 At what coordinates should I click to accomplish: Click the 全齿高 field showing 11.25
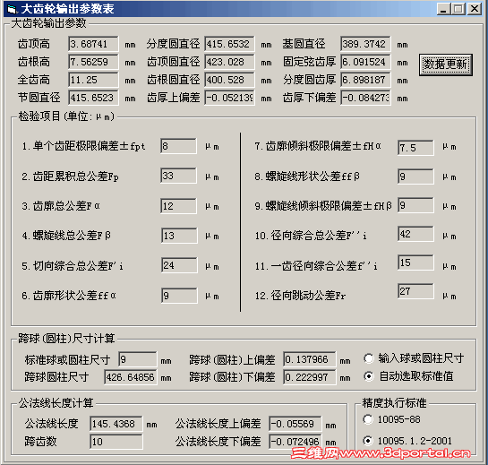pyautogui.click(x=93, y=80)
